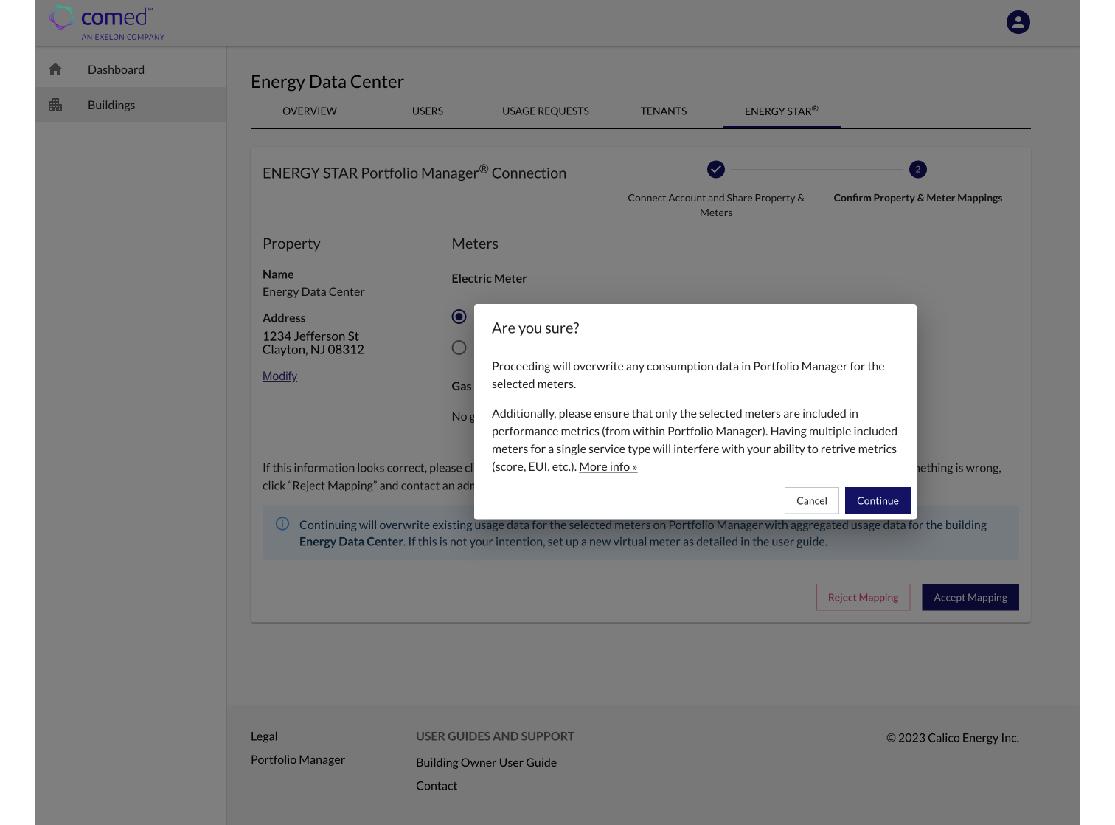Select the first electric meter radio button

coord(459,317)
